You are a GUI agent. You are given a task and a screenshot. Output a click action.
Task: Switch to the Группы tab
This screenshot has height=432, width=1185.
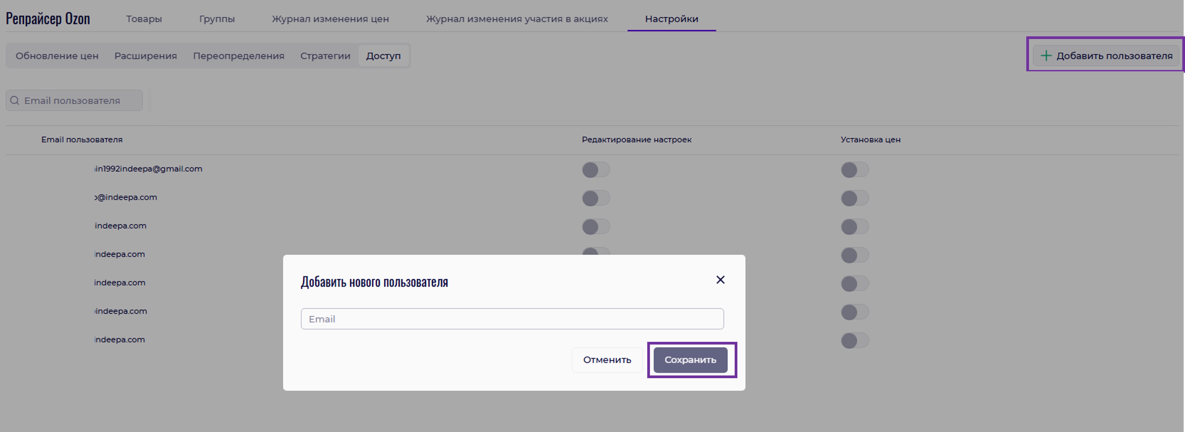pos(217,19)
